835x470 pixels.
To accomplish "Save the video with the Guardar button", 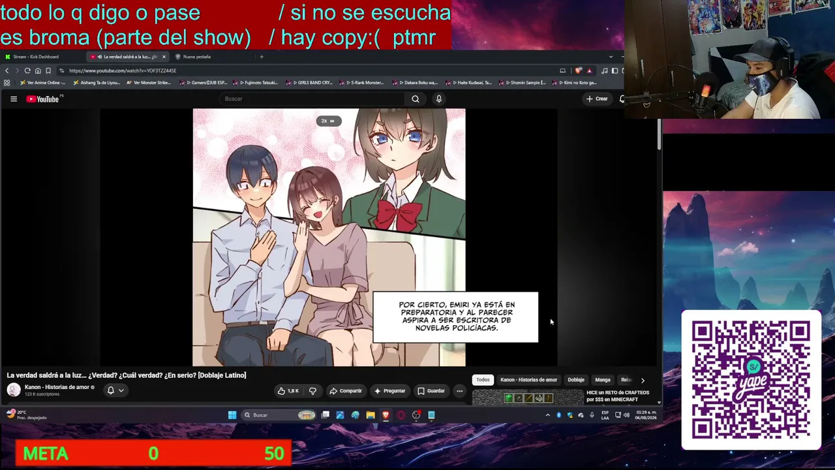I will coord(431,391).
